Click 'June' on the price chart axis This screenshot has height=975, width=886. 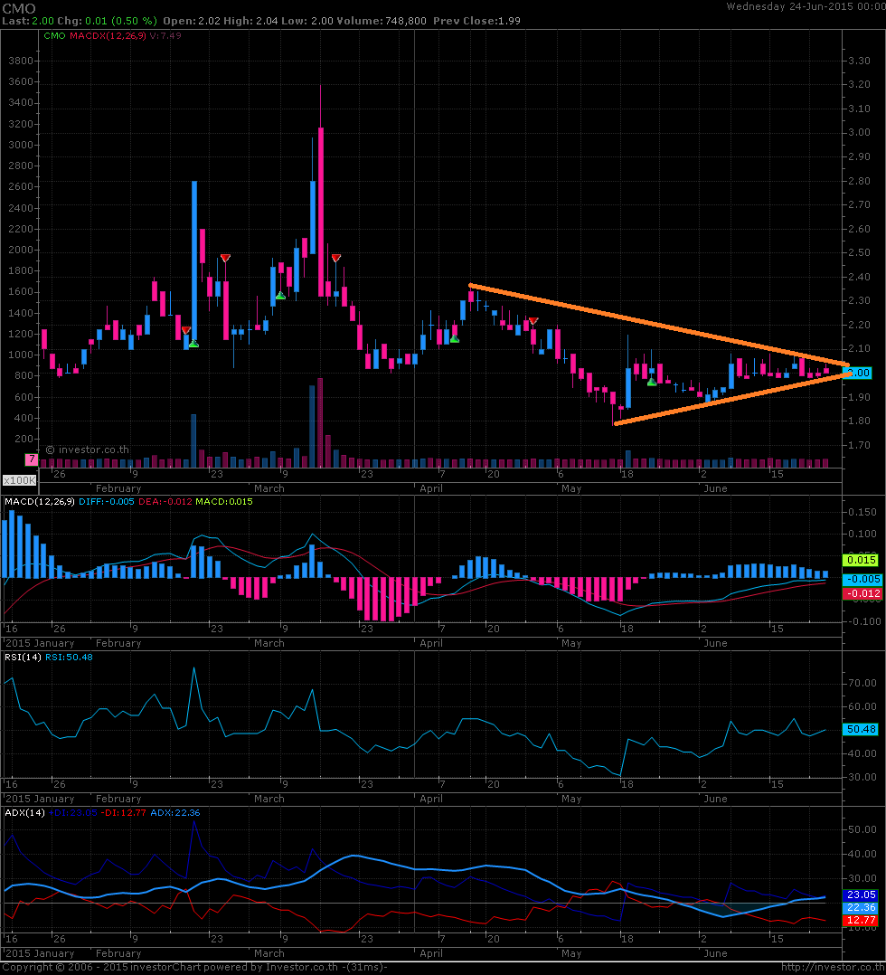[715, 488]
